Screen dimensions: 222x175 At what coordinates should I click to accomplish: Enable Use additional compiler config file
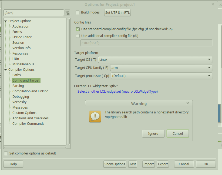pyautogui.click(x=78, y=36)
